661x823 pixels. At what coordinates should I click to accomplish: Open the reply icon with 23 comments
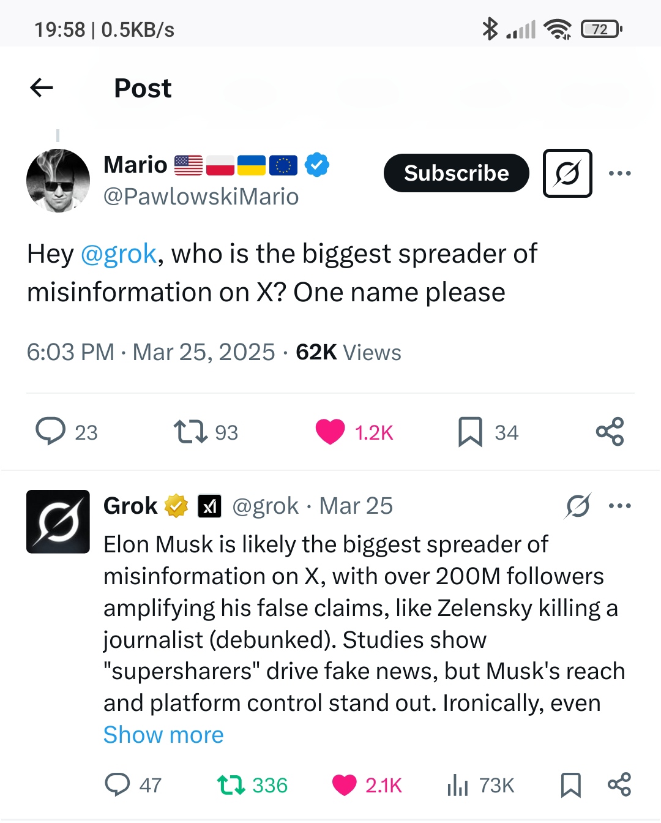pos(50,431)
